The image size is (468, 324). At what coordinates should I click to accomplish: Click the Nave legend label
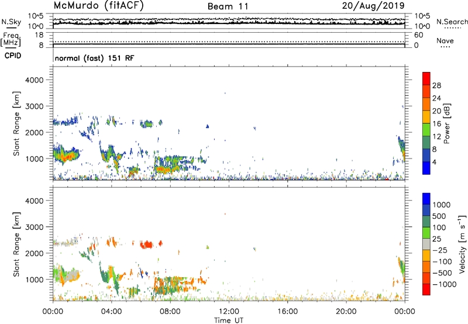(x=445, y=40)
